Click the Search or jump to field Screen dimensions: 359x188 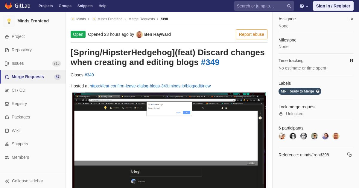(x=264, y=6)
